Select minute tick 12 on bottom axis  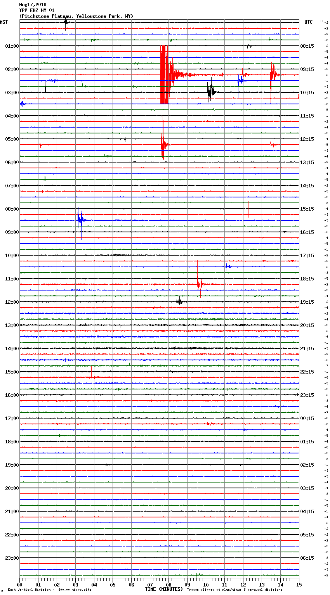(243, 584)
